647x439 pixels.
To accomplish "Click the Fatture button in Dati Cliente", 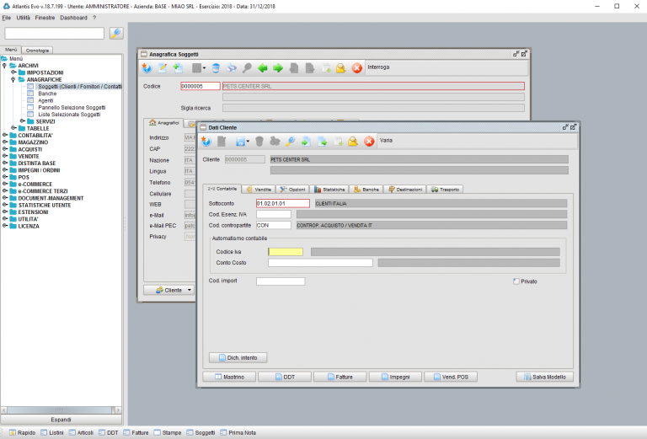I will click(340, 377).
